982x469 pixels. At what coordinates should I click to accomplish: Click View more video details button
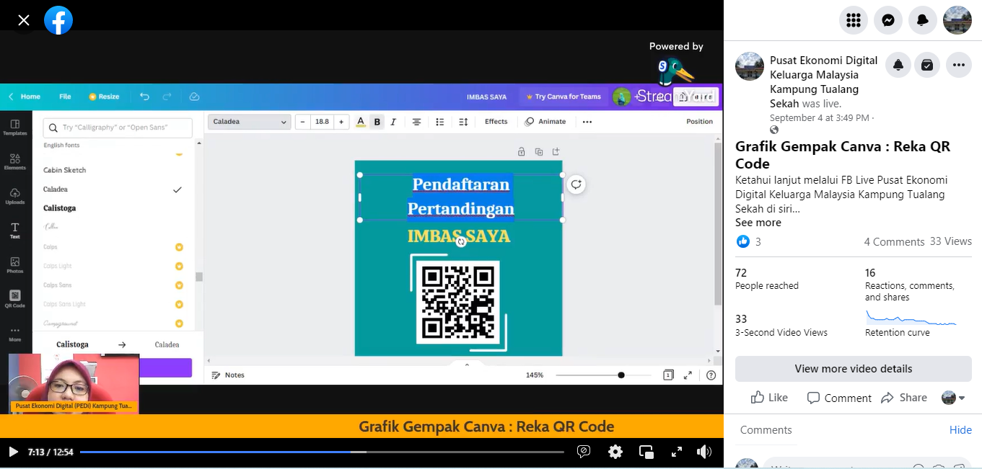click(854, 369)
